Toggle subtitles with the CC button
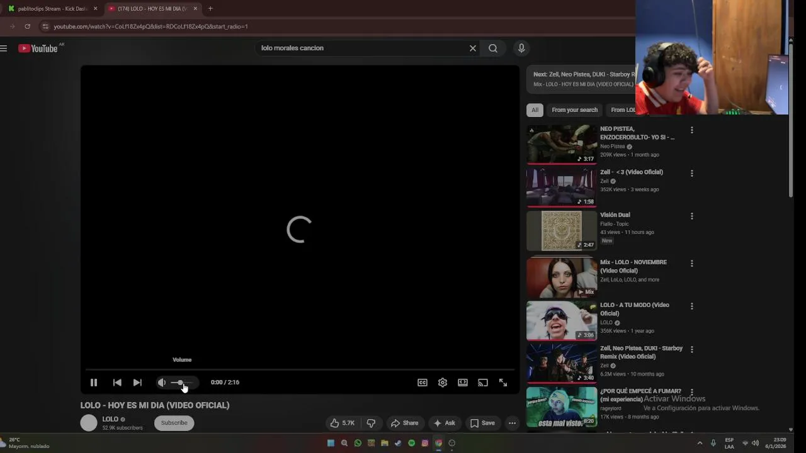 (423, 383)
